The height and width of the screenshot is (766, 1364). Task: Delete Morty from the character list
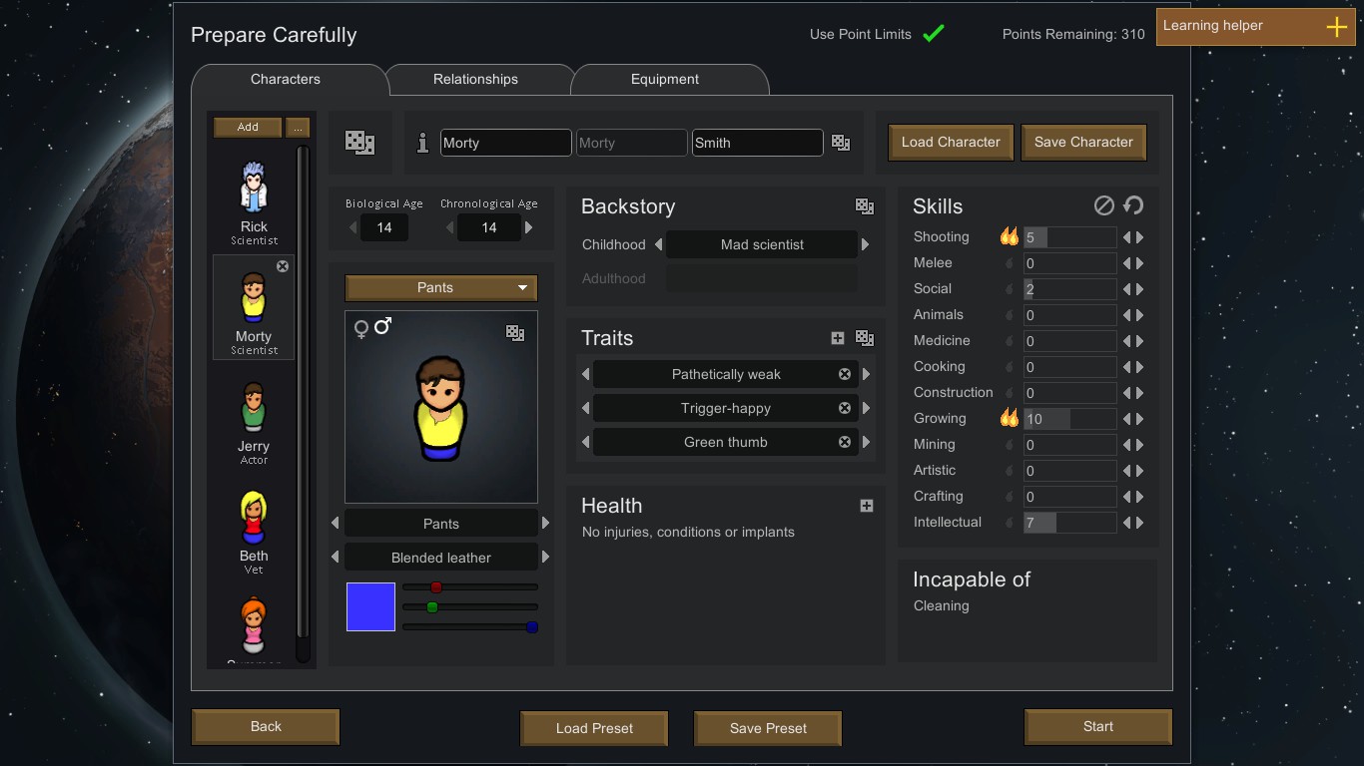[283, 266]
